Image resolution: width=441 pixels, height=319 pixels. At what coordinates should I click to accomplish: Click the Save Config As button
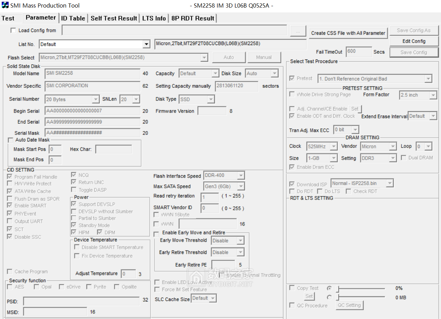point(414,30)
